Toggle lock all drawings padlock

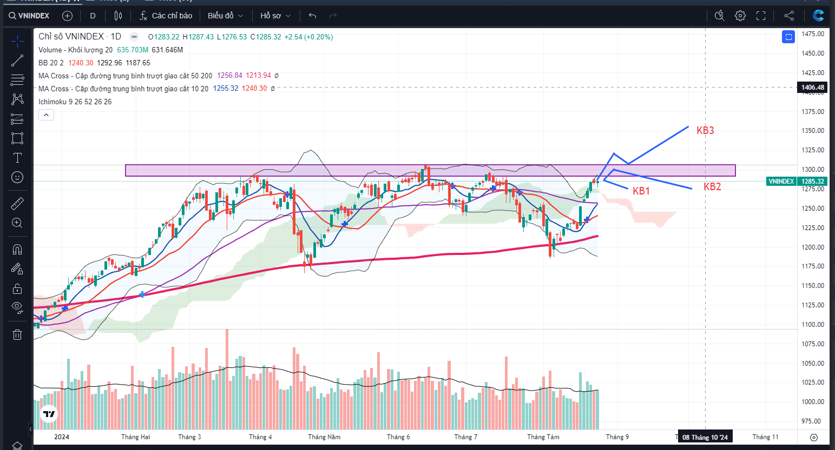tap(17, 288)
